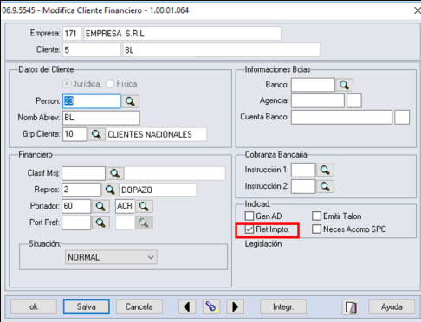The width and height of the screenshot is (421, 322).
Task: Click the document report icon button
Action: (351, 306)
